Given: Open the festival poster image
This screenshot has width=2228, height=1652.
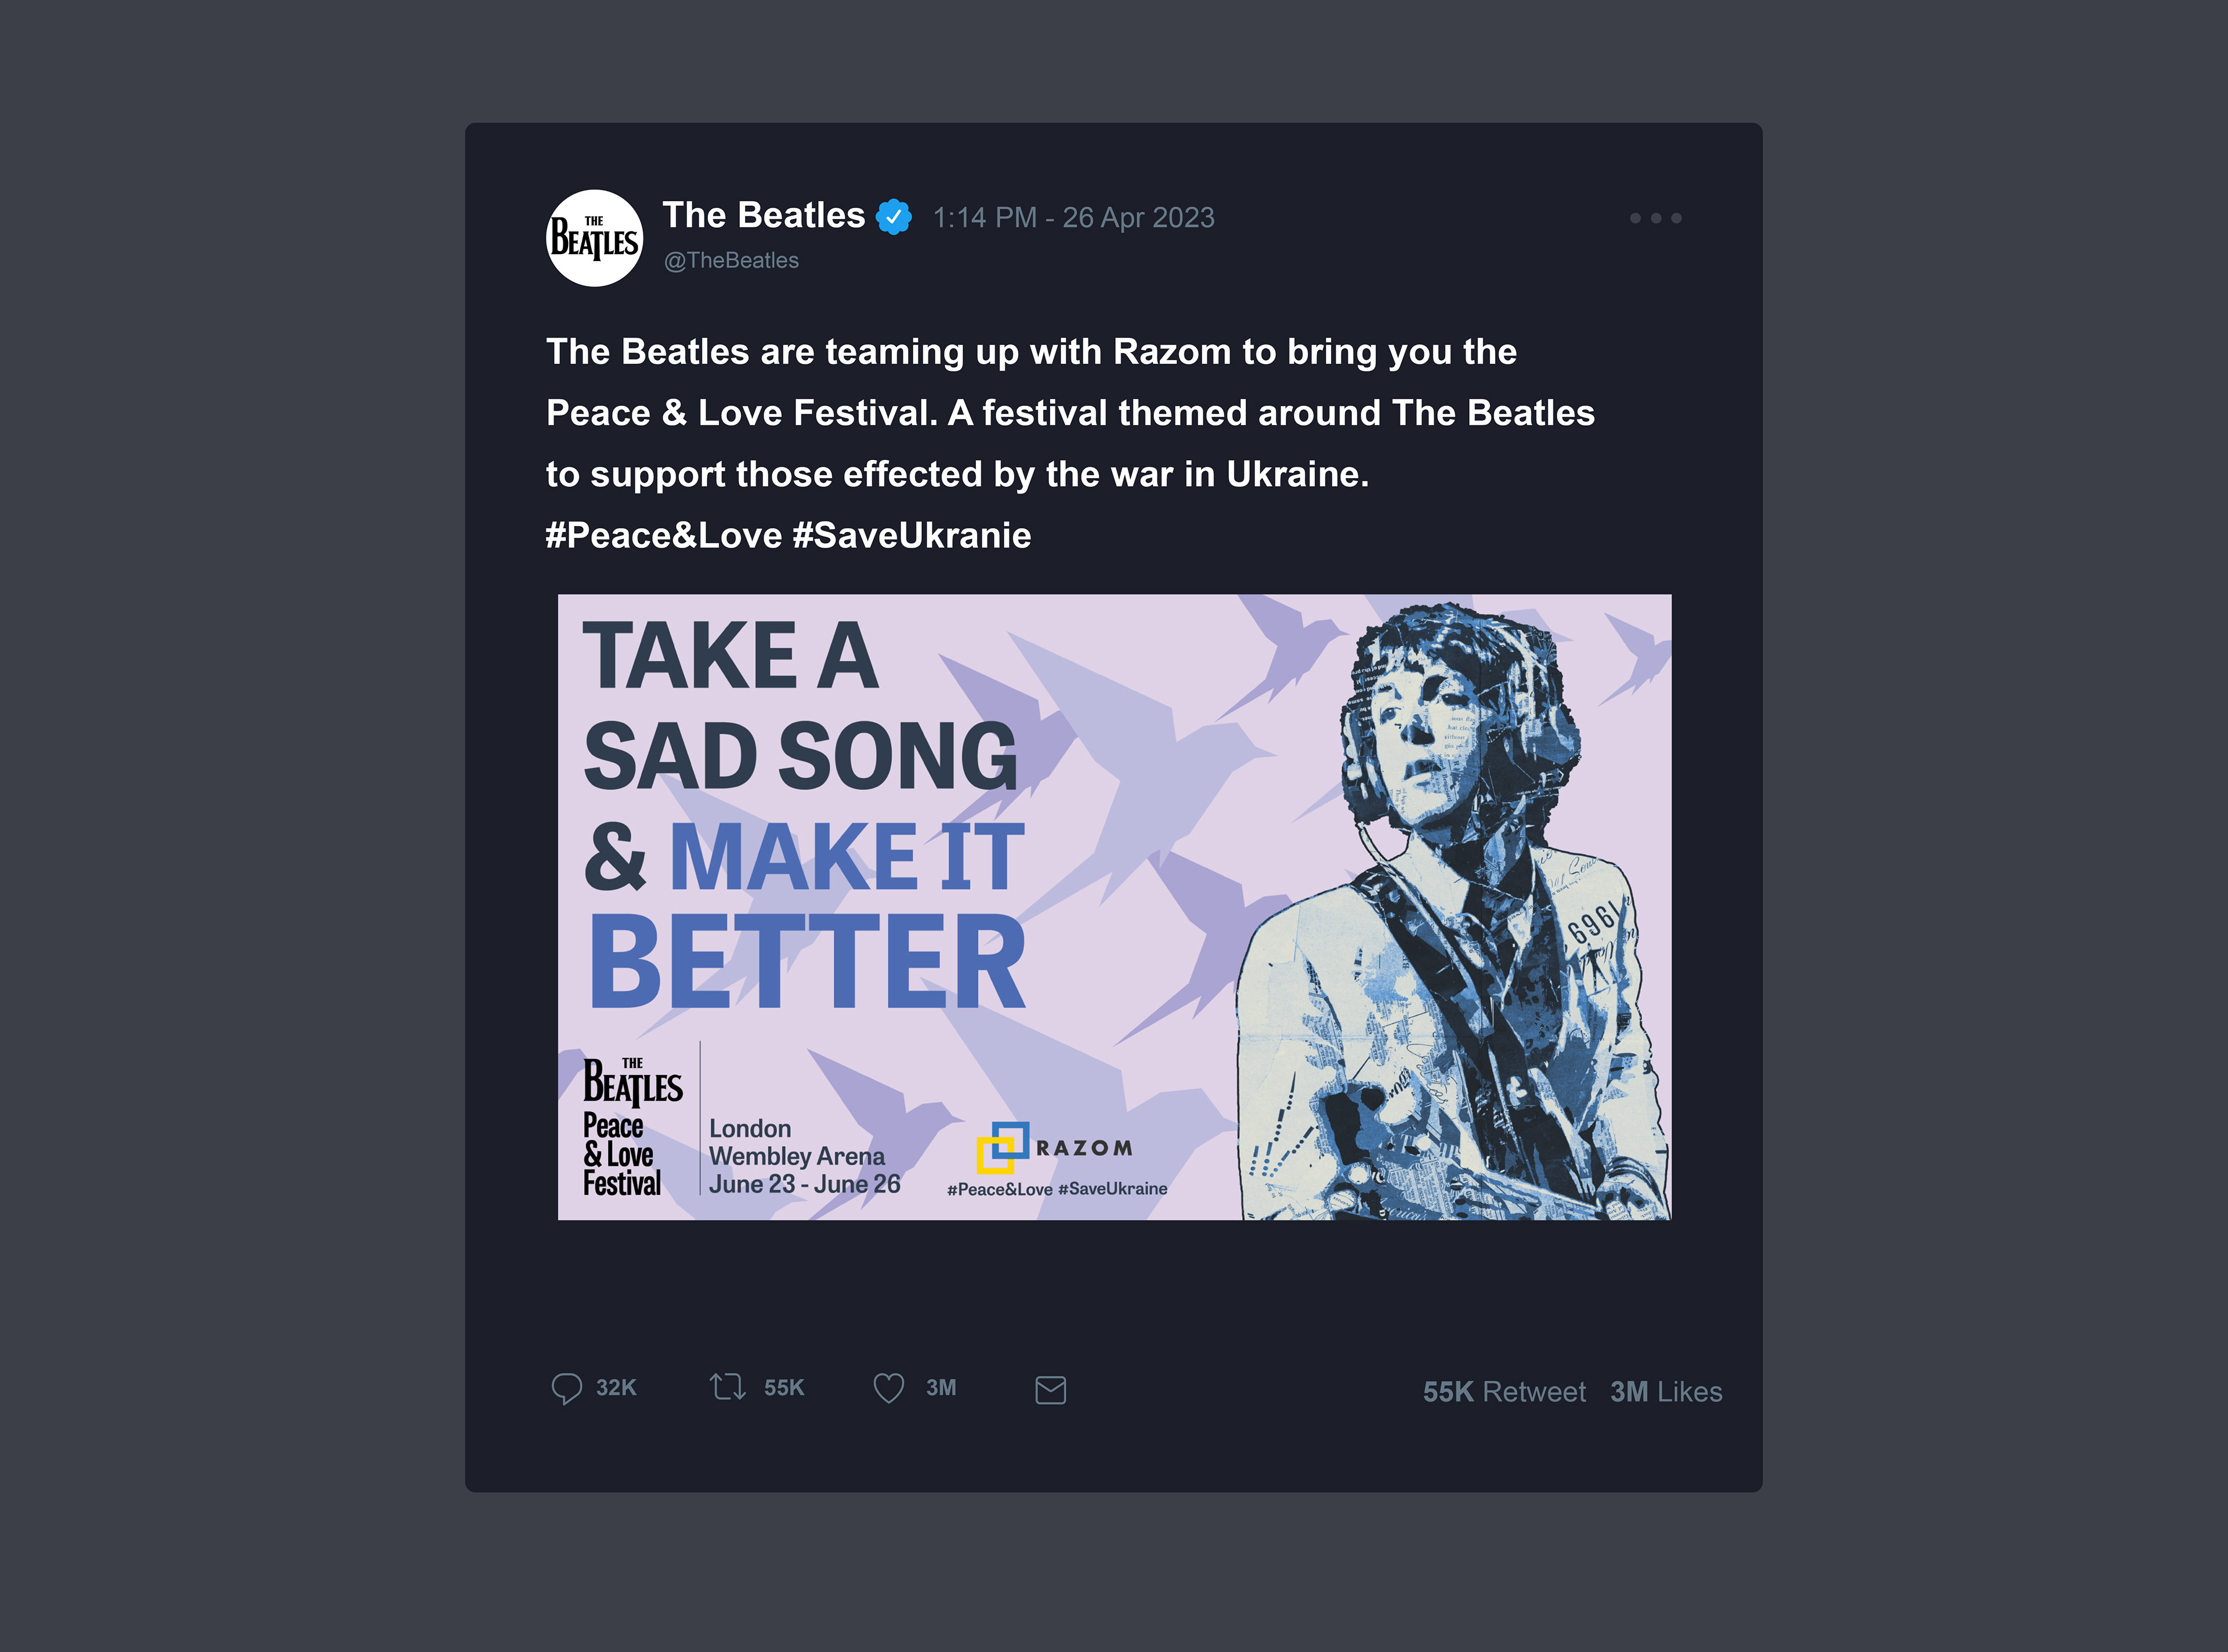Looking at the screenshot, I should coord(1114,906).
